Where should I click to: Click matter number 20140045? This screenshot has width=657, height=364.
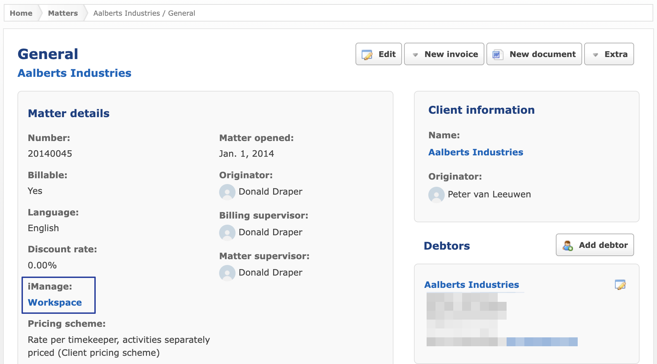(50, 154)
